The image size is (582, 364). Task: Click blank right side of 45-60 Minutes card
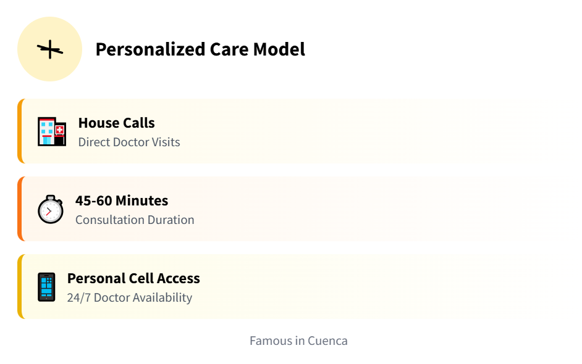pos(432,209)
